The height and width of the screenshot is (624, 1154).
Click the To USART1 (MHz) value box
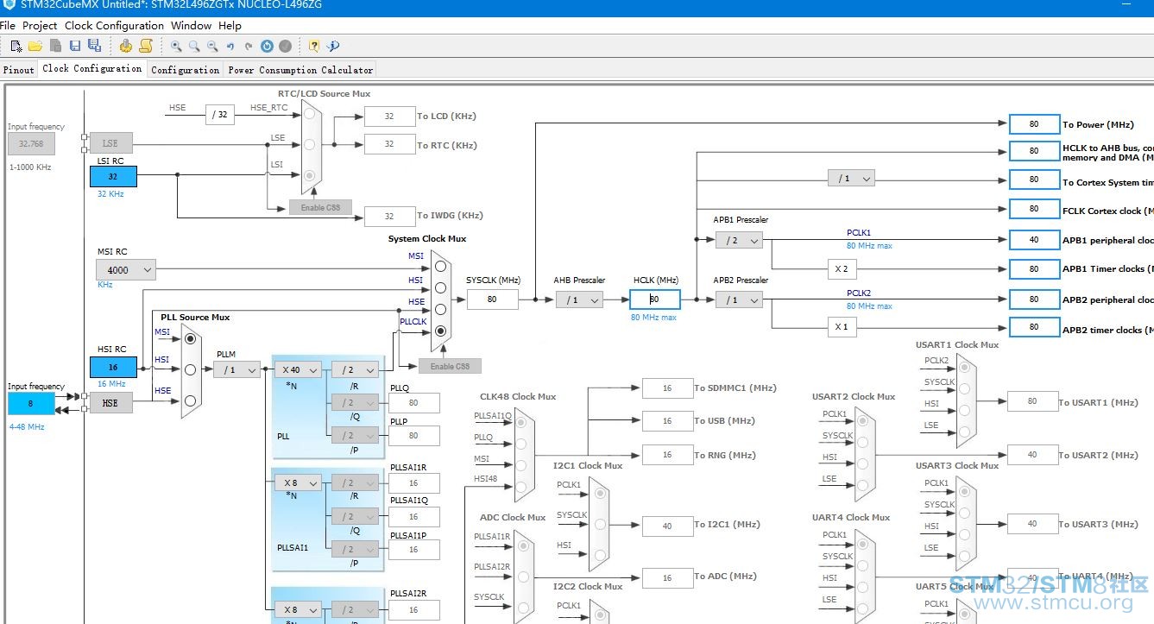pos(1032,401)
